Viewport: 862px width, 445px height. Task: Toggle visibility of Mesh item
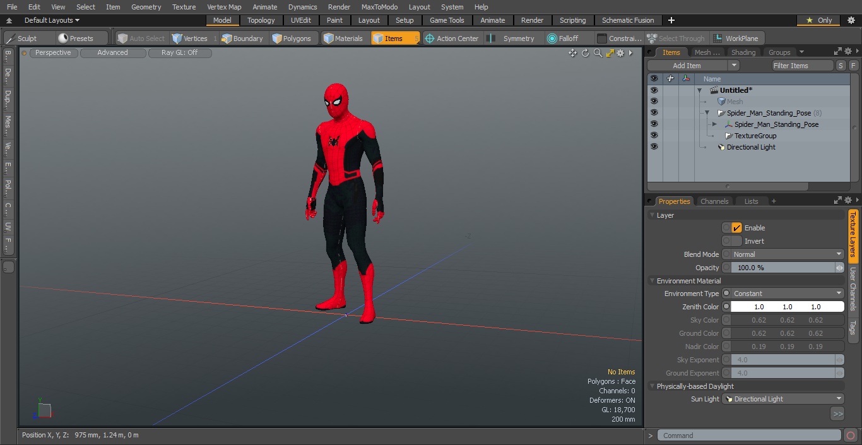pos(654,102)
